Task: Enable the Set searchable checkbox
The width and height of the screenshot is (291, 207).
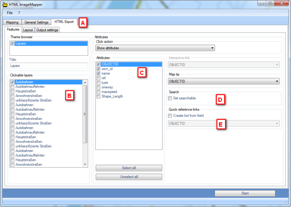Action: pyautogui.click(x=170, y=99)
